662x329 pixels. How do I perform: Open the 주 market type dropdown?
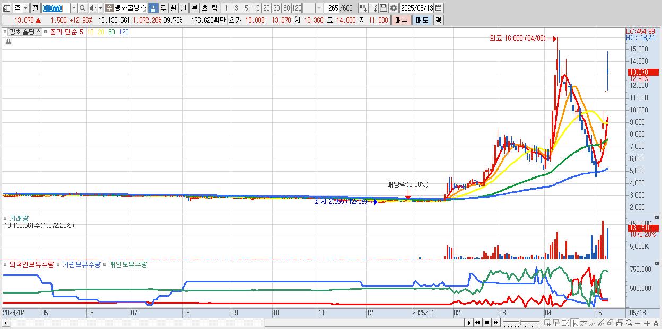(x=27, y=8)
